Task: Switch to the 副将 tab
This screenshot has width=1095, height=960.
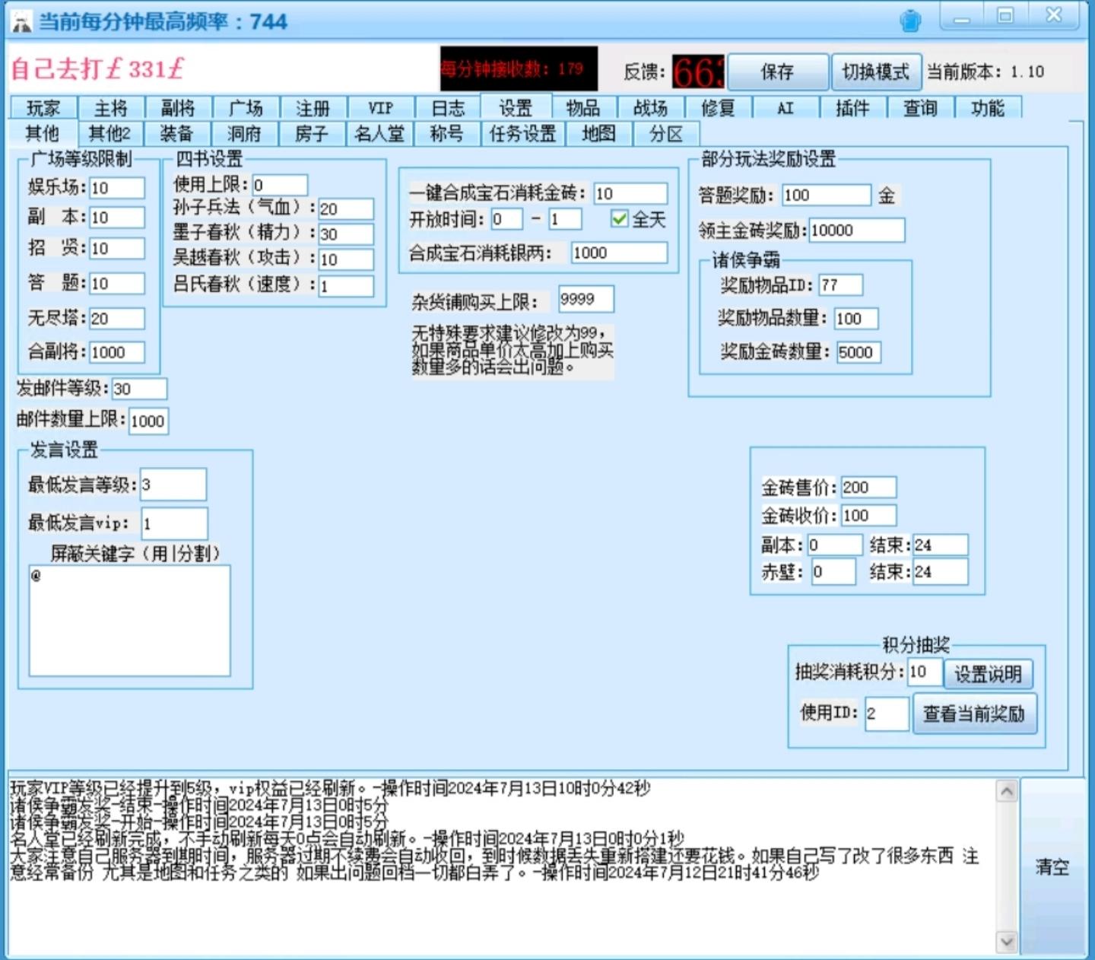Action: point(178,108)
